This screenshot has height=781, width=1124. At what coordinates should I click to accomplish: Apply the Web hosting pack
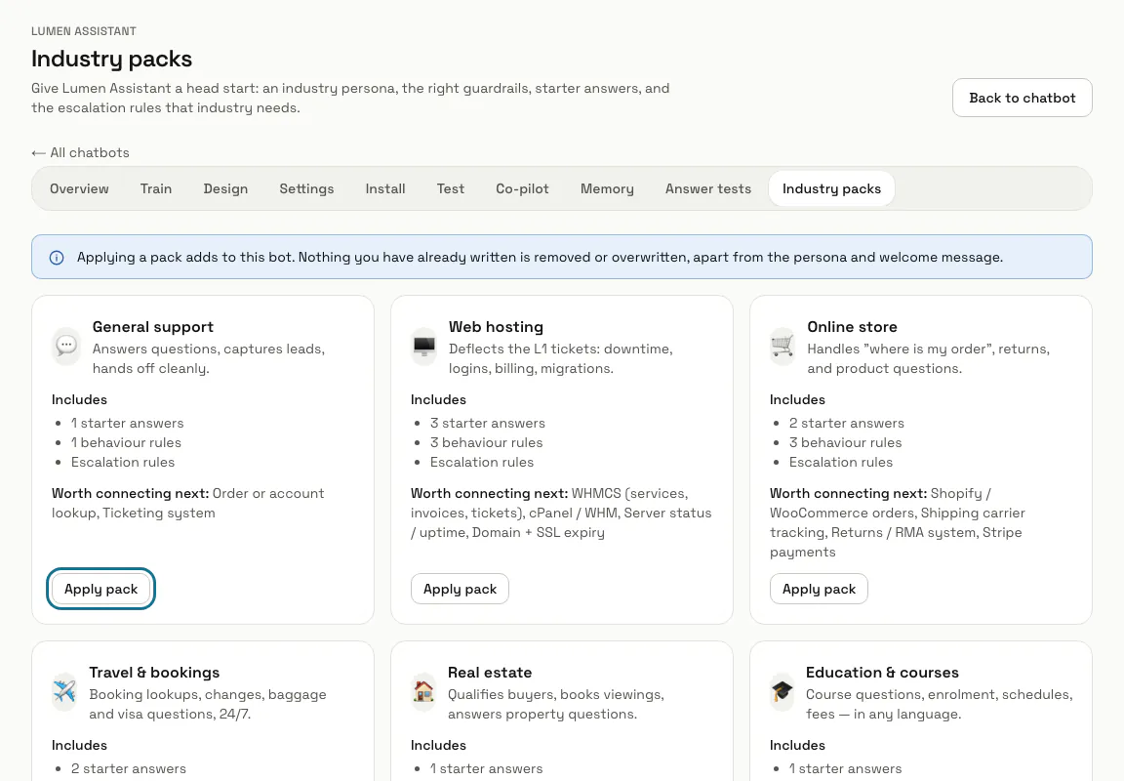point(461,589)
